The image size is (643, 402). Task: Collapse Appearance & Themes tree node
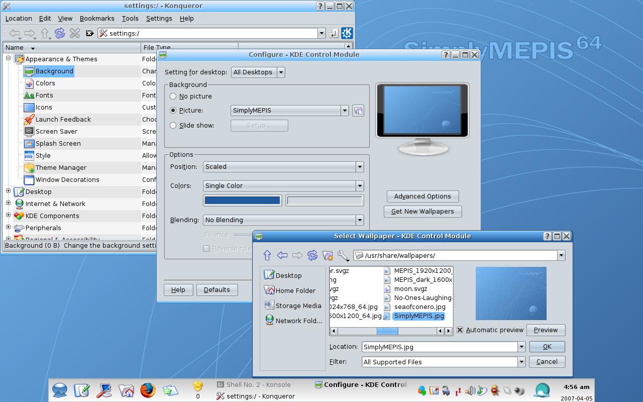click(x=8, y=59)
